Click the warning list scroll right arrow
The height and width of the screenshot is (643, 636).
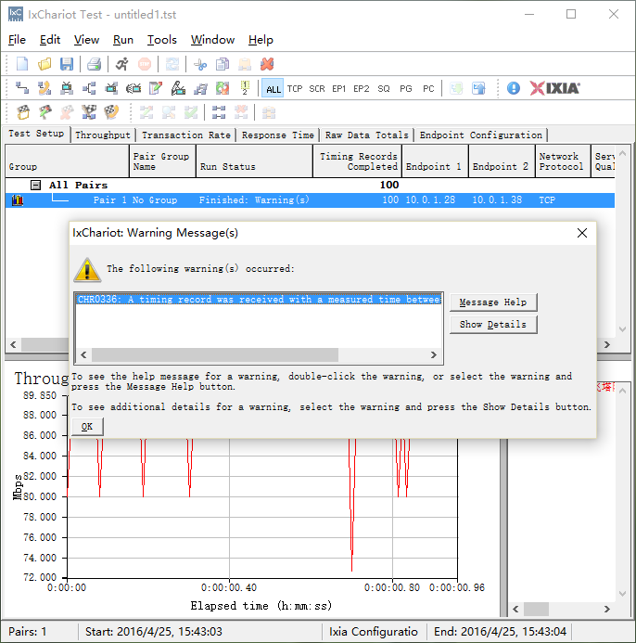click(434, 354)
